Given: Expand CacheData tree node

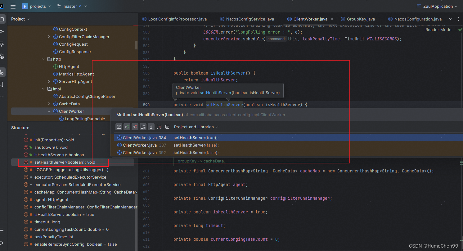Looking at the screenshot, I should pyautogui.click(x=49, y=104).
